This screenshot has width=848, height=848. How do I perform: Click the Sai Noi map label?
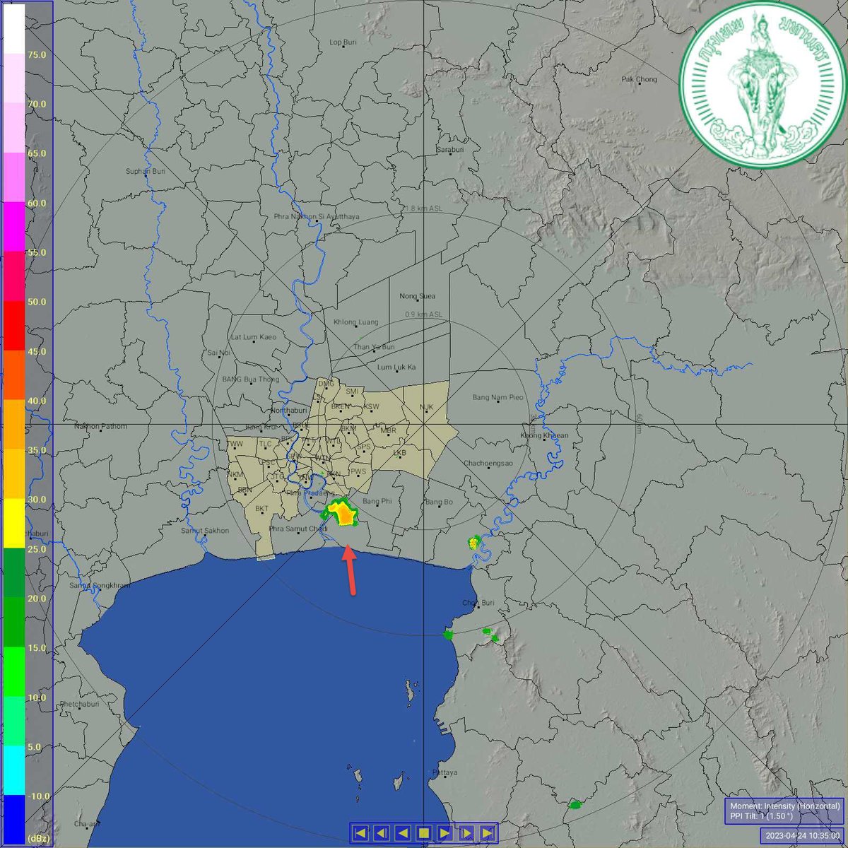[x=218, y=353]
